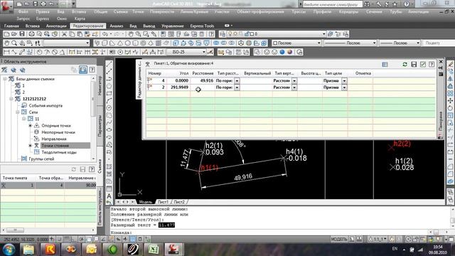Expand the Опорные точки tree node
The image size is (455, 256).
coord(30,126)
